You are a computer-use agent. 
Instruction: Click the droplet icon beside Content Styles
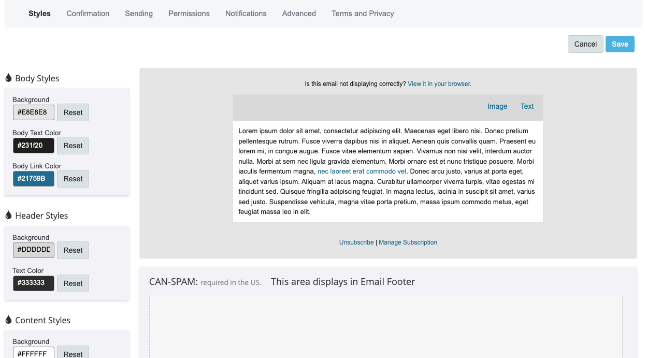click(x=8, y=320)
